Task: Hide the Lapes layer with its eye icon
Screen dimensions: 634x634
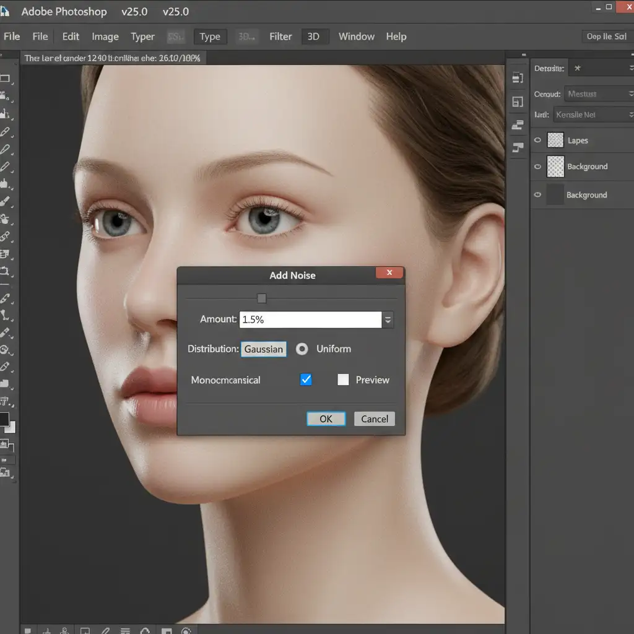Action: (537, 141)
